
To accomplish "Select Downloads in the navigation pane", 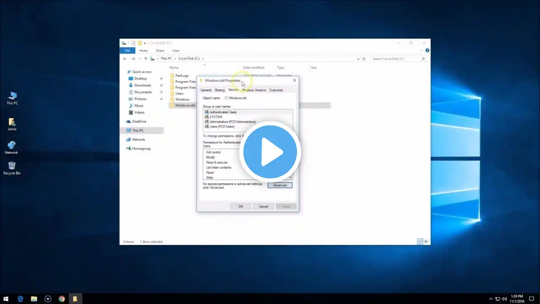I will click(x=143, y=85).
